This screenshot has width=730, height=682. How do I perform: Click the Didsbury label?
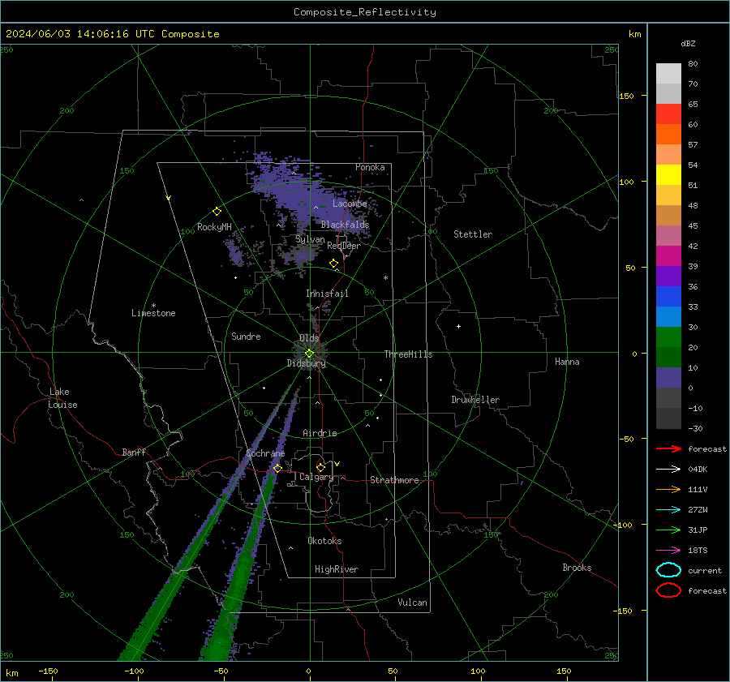click(x=307, y=363)
